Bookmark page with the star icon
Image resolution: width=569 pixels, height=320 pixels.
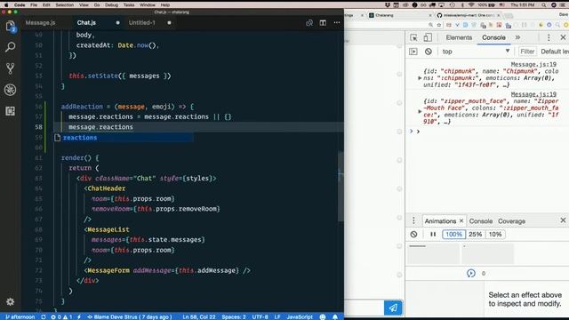439,25
